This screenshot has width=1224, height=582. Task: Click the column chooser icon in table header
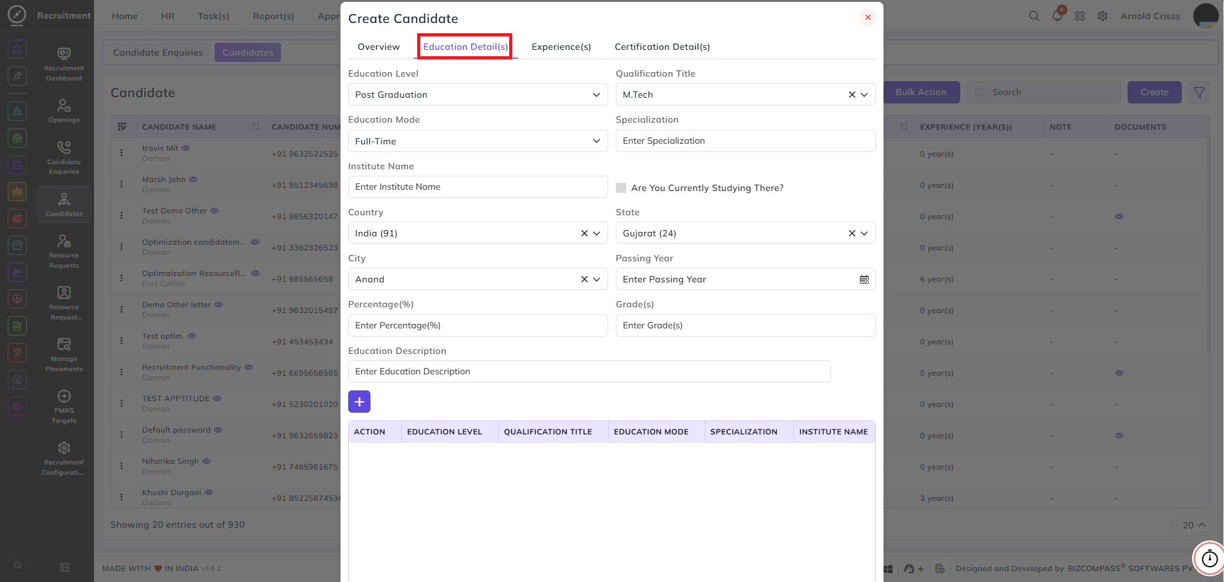click(x=122, y=126)
